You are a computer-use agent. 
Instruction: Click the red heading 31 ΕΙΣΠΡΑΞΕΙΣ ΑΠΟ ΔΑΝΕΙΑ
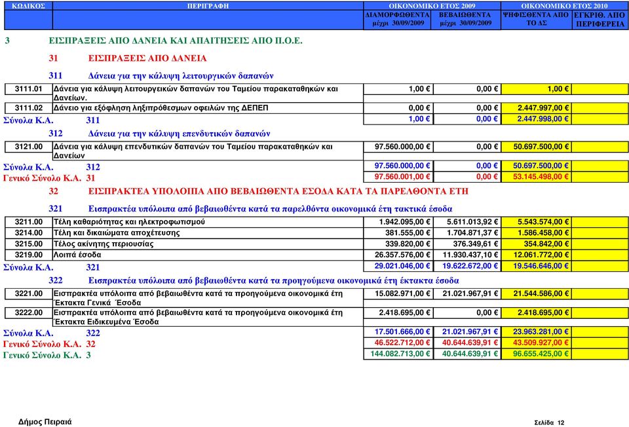coord(128,58)
